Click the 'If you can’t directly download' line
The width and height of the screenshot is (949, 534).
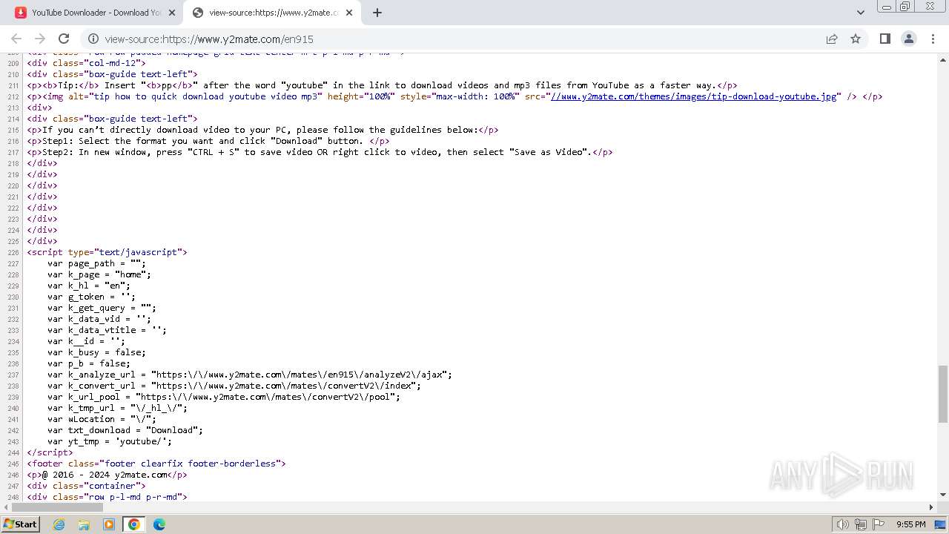[262, 130]
